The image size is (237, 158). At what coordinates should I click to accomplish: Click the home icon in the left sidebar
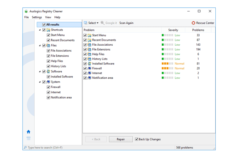point(28,132)
